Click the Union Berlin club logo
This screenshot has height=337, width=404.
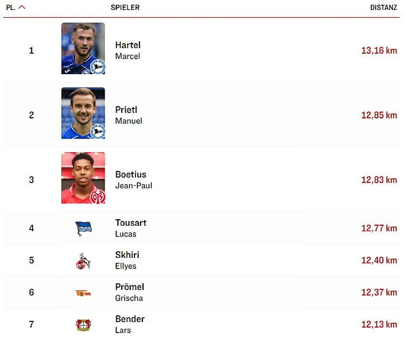tap(83, 293)
